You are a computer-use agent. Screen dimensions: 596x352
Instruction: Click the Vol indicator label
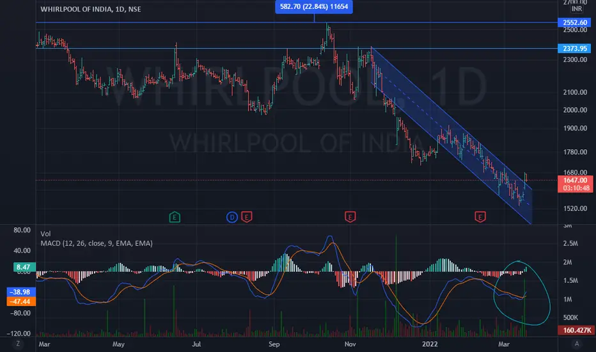pos(45,234)
